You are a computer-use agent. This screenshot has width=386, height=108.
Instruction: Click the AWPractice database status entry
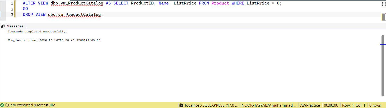[x=310, y=105]
